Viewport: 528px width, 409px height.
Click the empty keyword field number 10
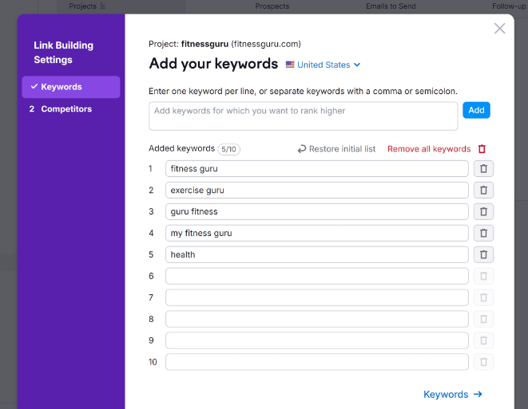click(x=316, y=362)
